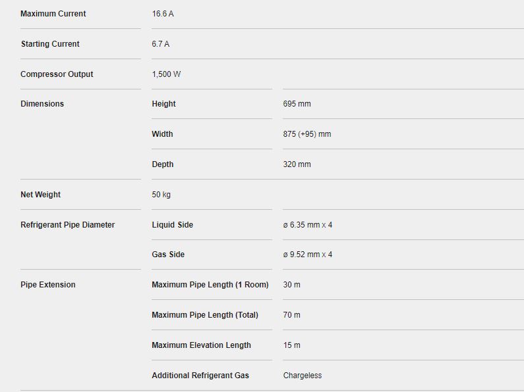Select the 6.7 A starting value
Image resolution: width=524 pixels, height=392 pixels.
click(x=160, y=44)
